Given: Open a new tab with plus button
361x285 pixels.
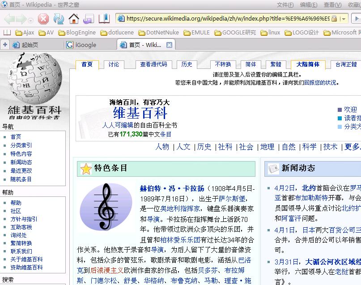Looking at the screenshot, I should click(5, 45).
